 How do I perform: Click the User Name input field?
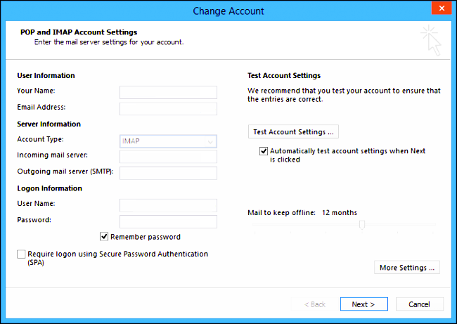[168, 205]
